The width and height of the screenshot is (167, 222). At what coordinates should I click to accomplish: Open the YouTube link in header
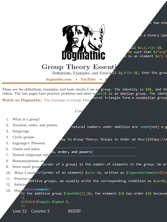tap(88, 79)
